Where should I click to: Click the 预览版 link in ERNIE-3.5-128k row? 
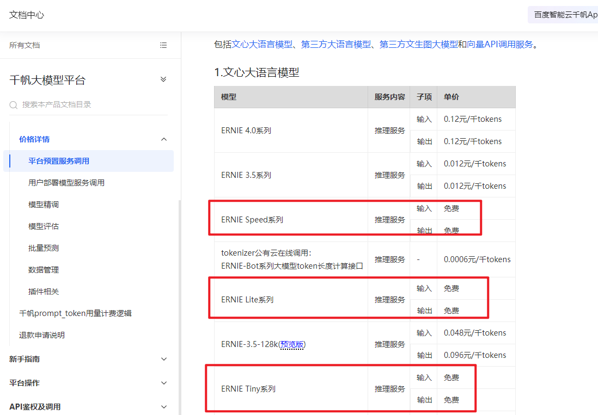[x=292, y=345]
